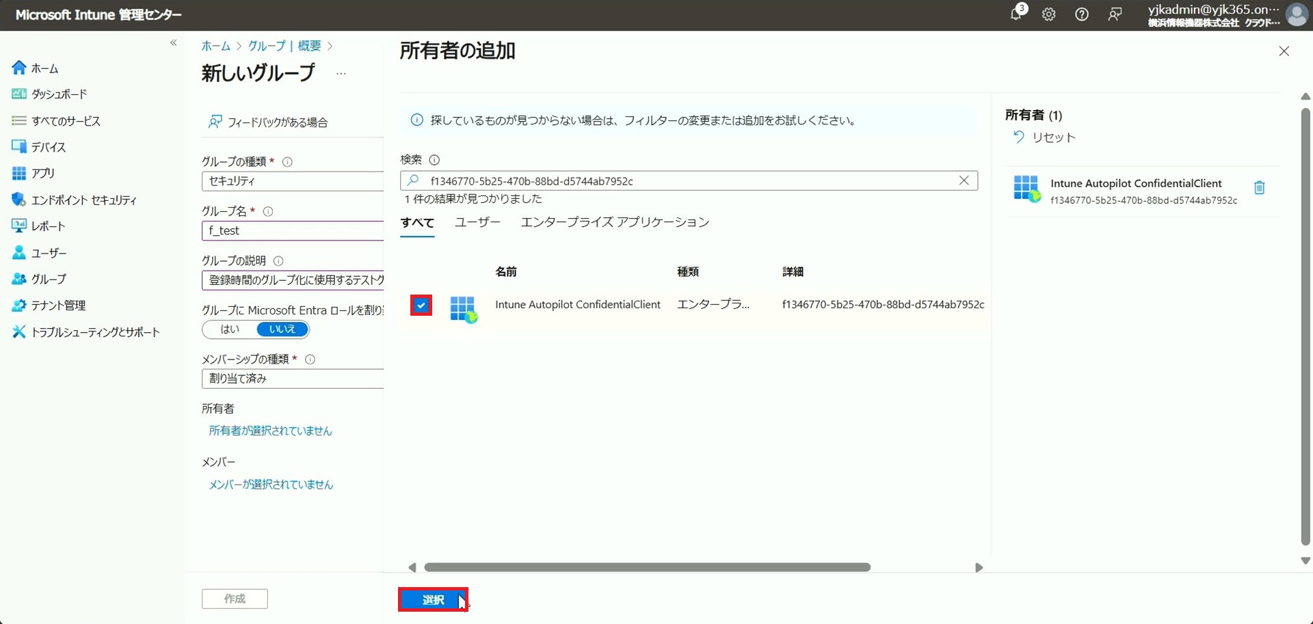
Task: Open the ellipsis menu beside 新しいグループ
Action: coord(341,73)
